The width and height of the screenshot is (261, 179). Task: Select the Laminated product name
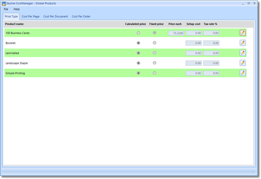(x=12, y=53)
